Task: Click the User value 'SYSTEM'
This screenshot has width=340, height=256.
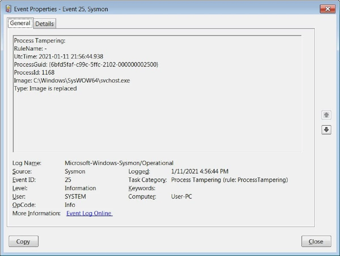Action: (75, 196)
